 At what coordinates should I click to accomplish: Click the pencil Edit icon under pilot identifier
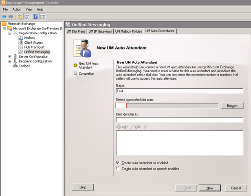click(132, 127)
